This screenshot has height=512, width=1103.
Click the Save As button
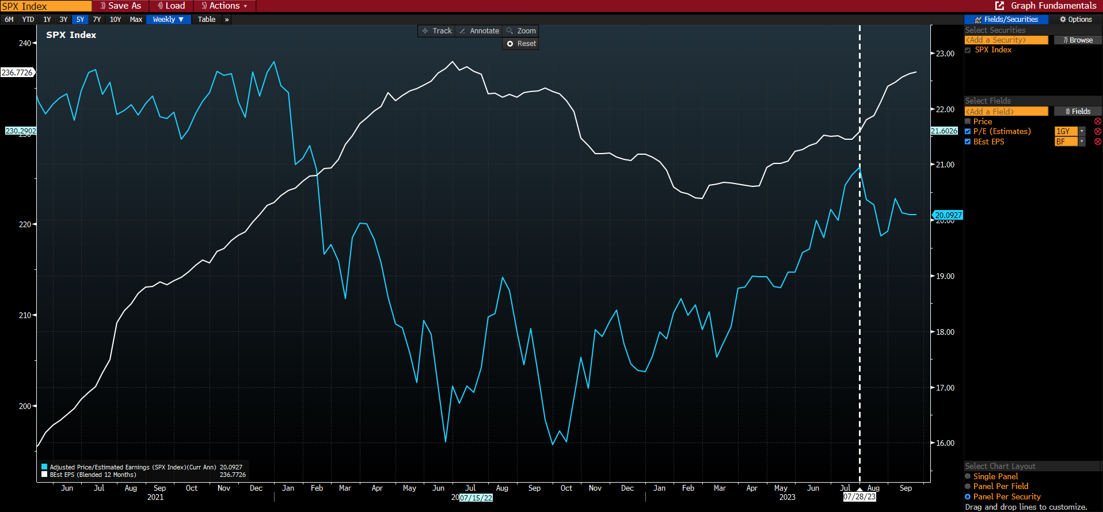120,6
